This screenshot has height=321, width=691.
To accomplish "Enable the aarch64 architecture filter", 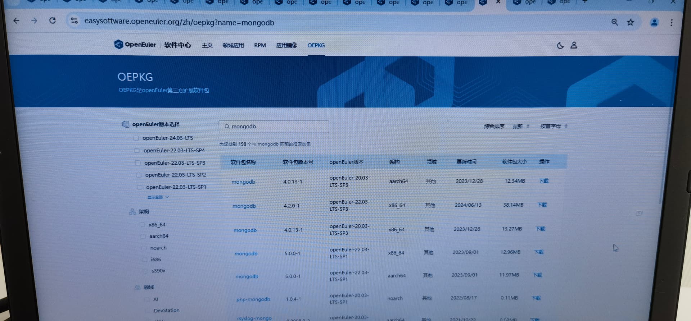I will (143, 236).
